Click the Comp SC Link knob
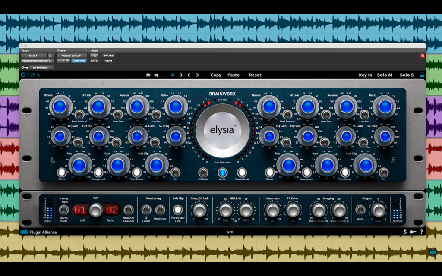Screen dimensions: 442x276 199,210
